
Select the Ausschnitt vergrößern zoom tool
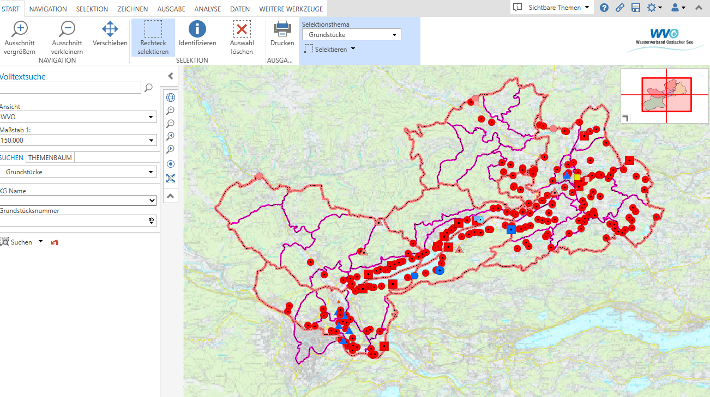[x=20, y=37]
